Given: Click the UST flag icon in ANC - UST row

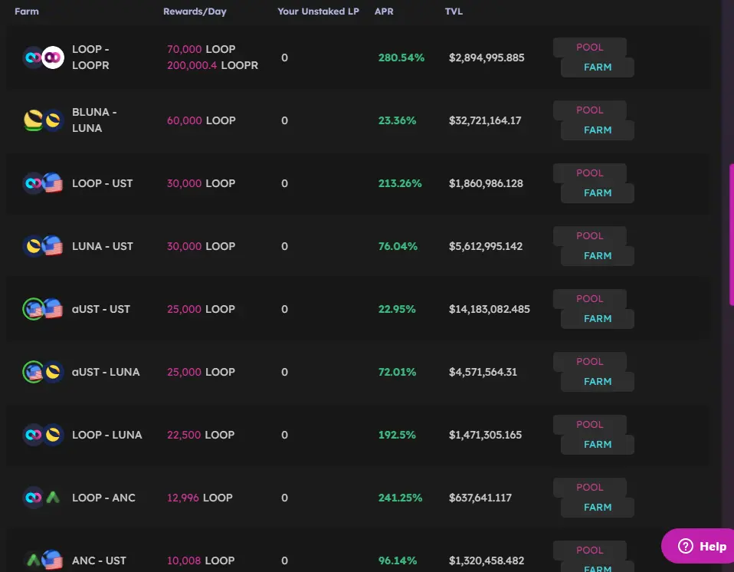Looking at the screenshot, I should pyautogui.click(x=53, y=560).
